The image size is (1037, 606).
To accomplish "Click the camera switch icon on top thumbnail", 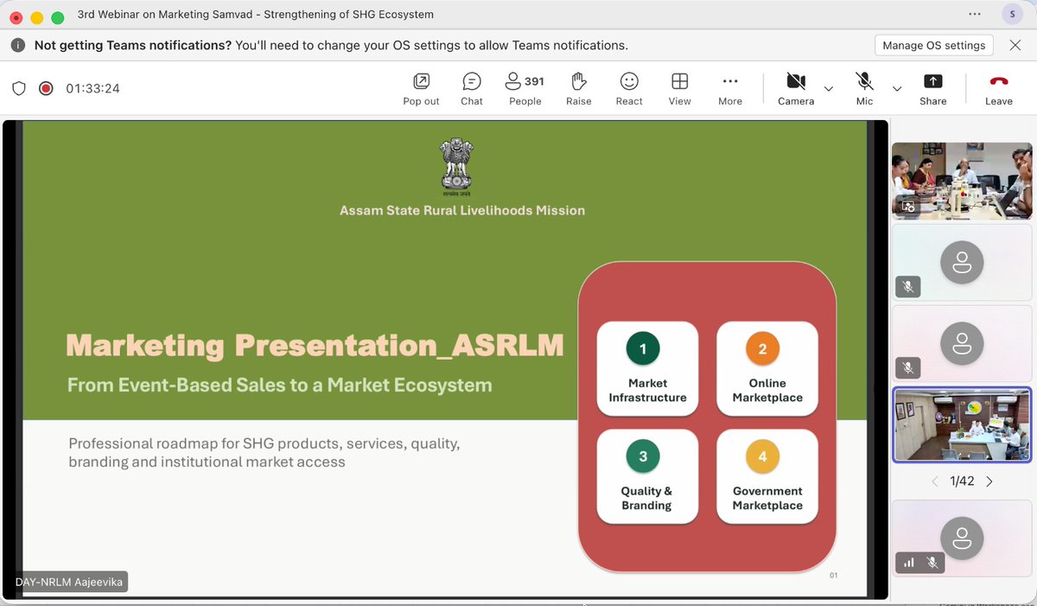I will coord(907,207).
